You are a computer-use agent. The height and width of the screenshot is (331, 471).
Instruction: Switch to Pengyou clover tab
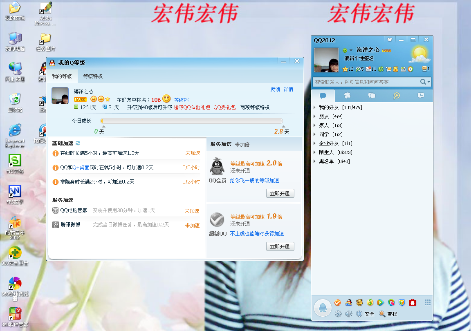coord(347,96)
